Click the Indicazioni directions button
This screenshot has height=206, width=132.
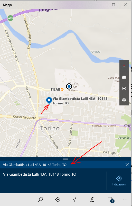pos(119,181)
